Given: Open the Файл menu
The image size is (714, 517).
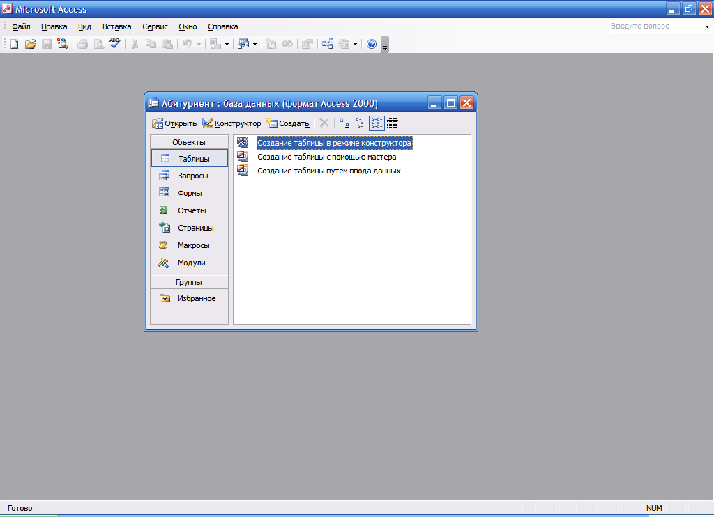Looking at the screenshot, I should [x=21, y=26].
